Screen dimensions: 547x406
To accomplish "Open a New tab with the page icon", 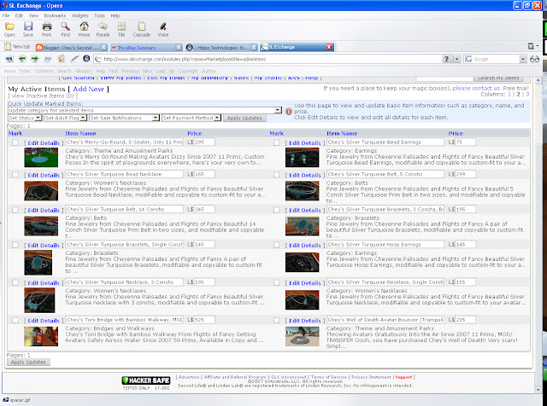I will (8, 46).
